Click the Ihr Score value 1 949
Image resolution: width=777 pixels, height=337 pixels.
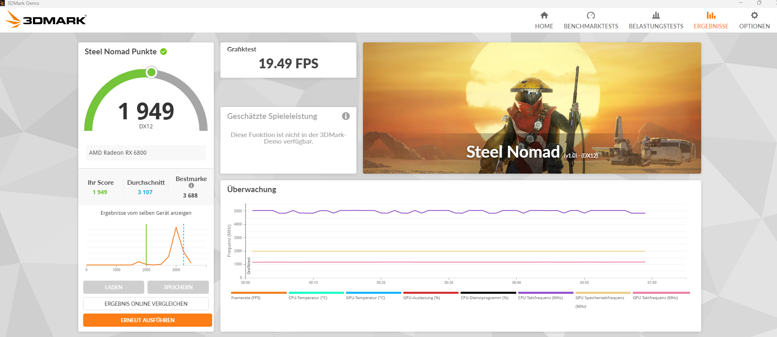(x=100, y=192)
